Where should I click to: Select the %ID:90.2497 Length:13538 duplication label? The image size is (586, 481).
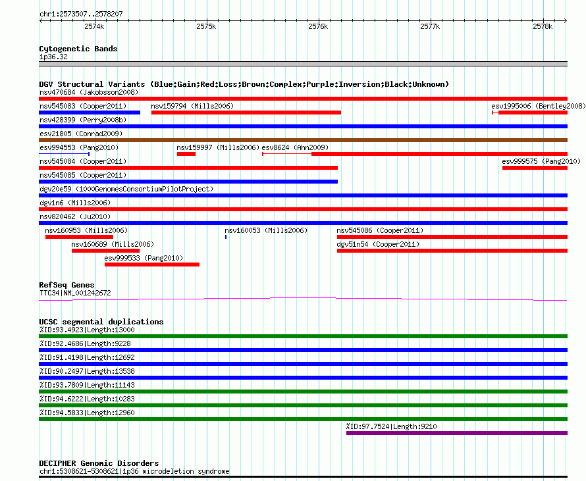(x=87, y=371)
